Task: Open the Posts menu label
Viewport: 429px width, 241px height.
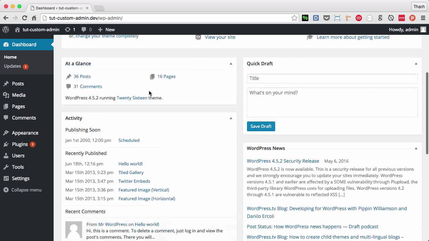Action: pyautogui.click(x=18, y=84)
